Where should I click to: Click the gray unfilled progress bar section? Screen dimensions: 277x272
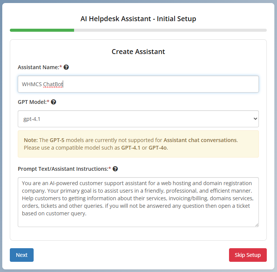170,30
